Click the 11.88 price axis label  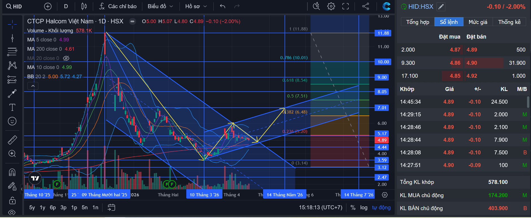pos(383,33)
